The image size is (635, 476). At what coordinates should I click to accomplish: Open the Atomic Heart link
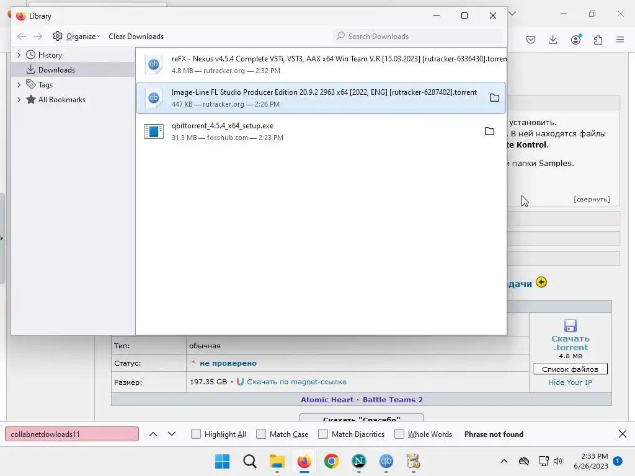327,400
